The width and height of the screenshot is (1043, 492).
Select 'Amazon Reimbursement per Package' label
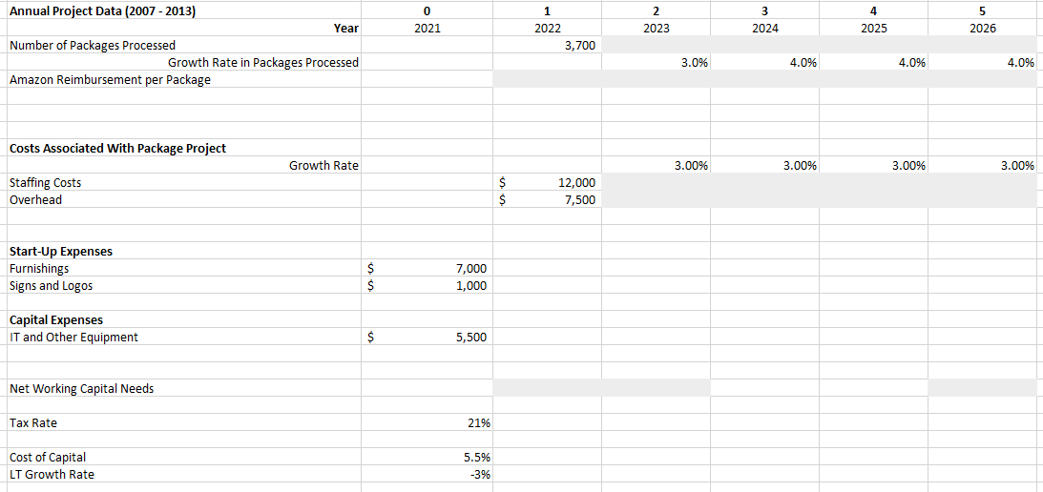pyautogui.click(x=110, y=80)
